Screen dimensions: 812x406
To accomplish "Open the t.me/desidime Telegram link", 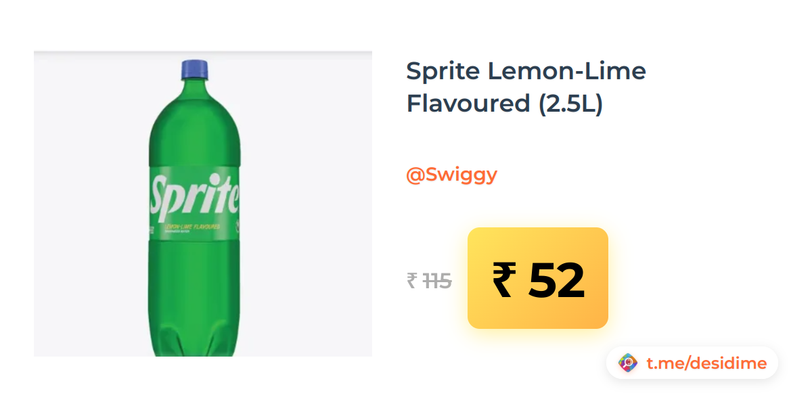I will (x=706, y=363).
